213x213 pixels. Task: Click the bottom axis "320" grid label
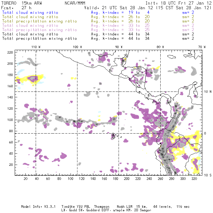[x=194, y=179]
